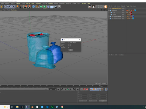This screenshot has width=146, height=109.
Task: Select the spline Pen tool icon
Action: pyautogui.click(x=37, y=7)
